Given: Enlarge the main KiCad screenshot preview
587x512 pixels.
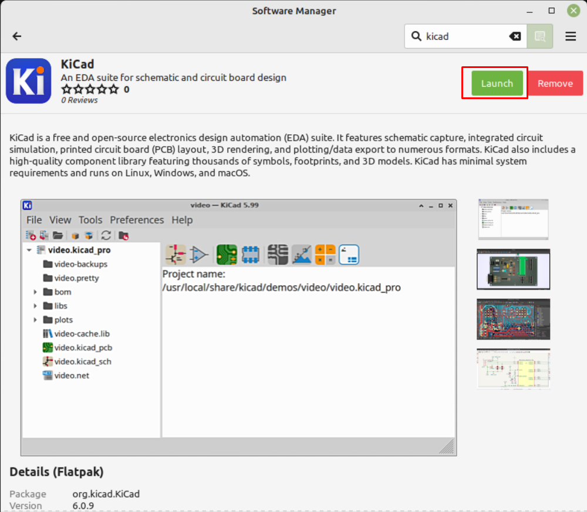Looking at the screenshot, I should point(238,327).
